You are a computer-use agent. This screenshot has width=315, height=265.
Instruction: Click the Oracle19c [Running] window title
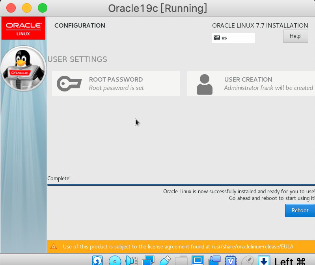point(158,8)
